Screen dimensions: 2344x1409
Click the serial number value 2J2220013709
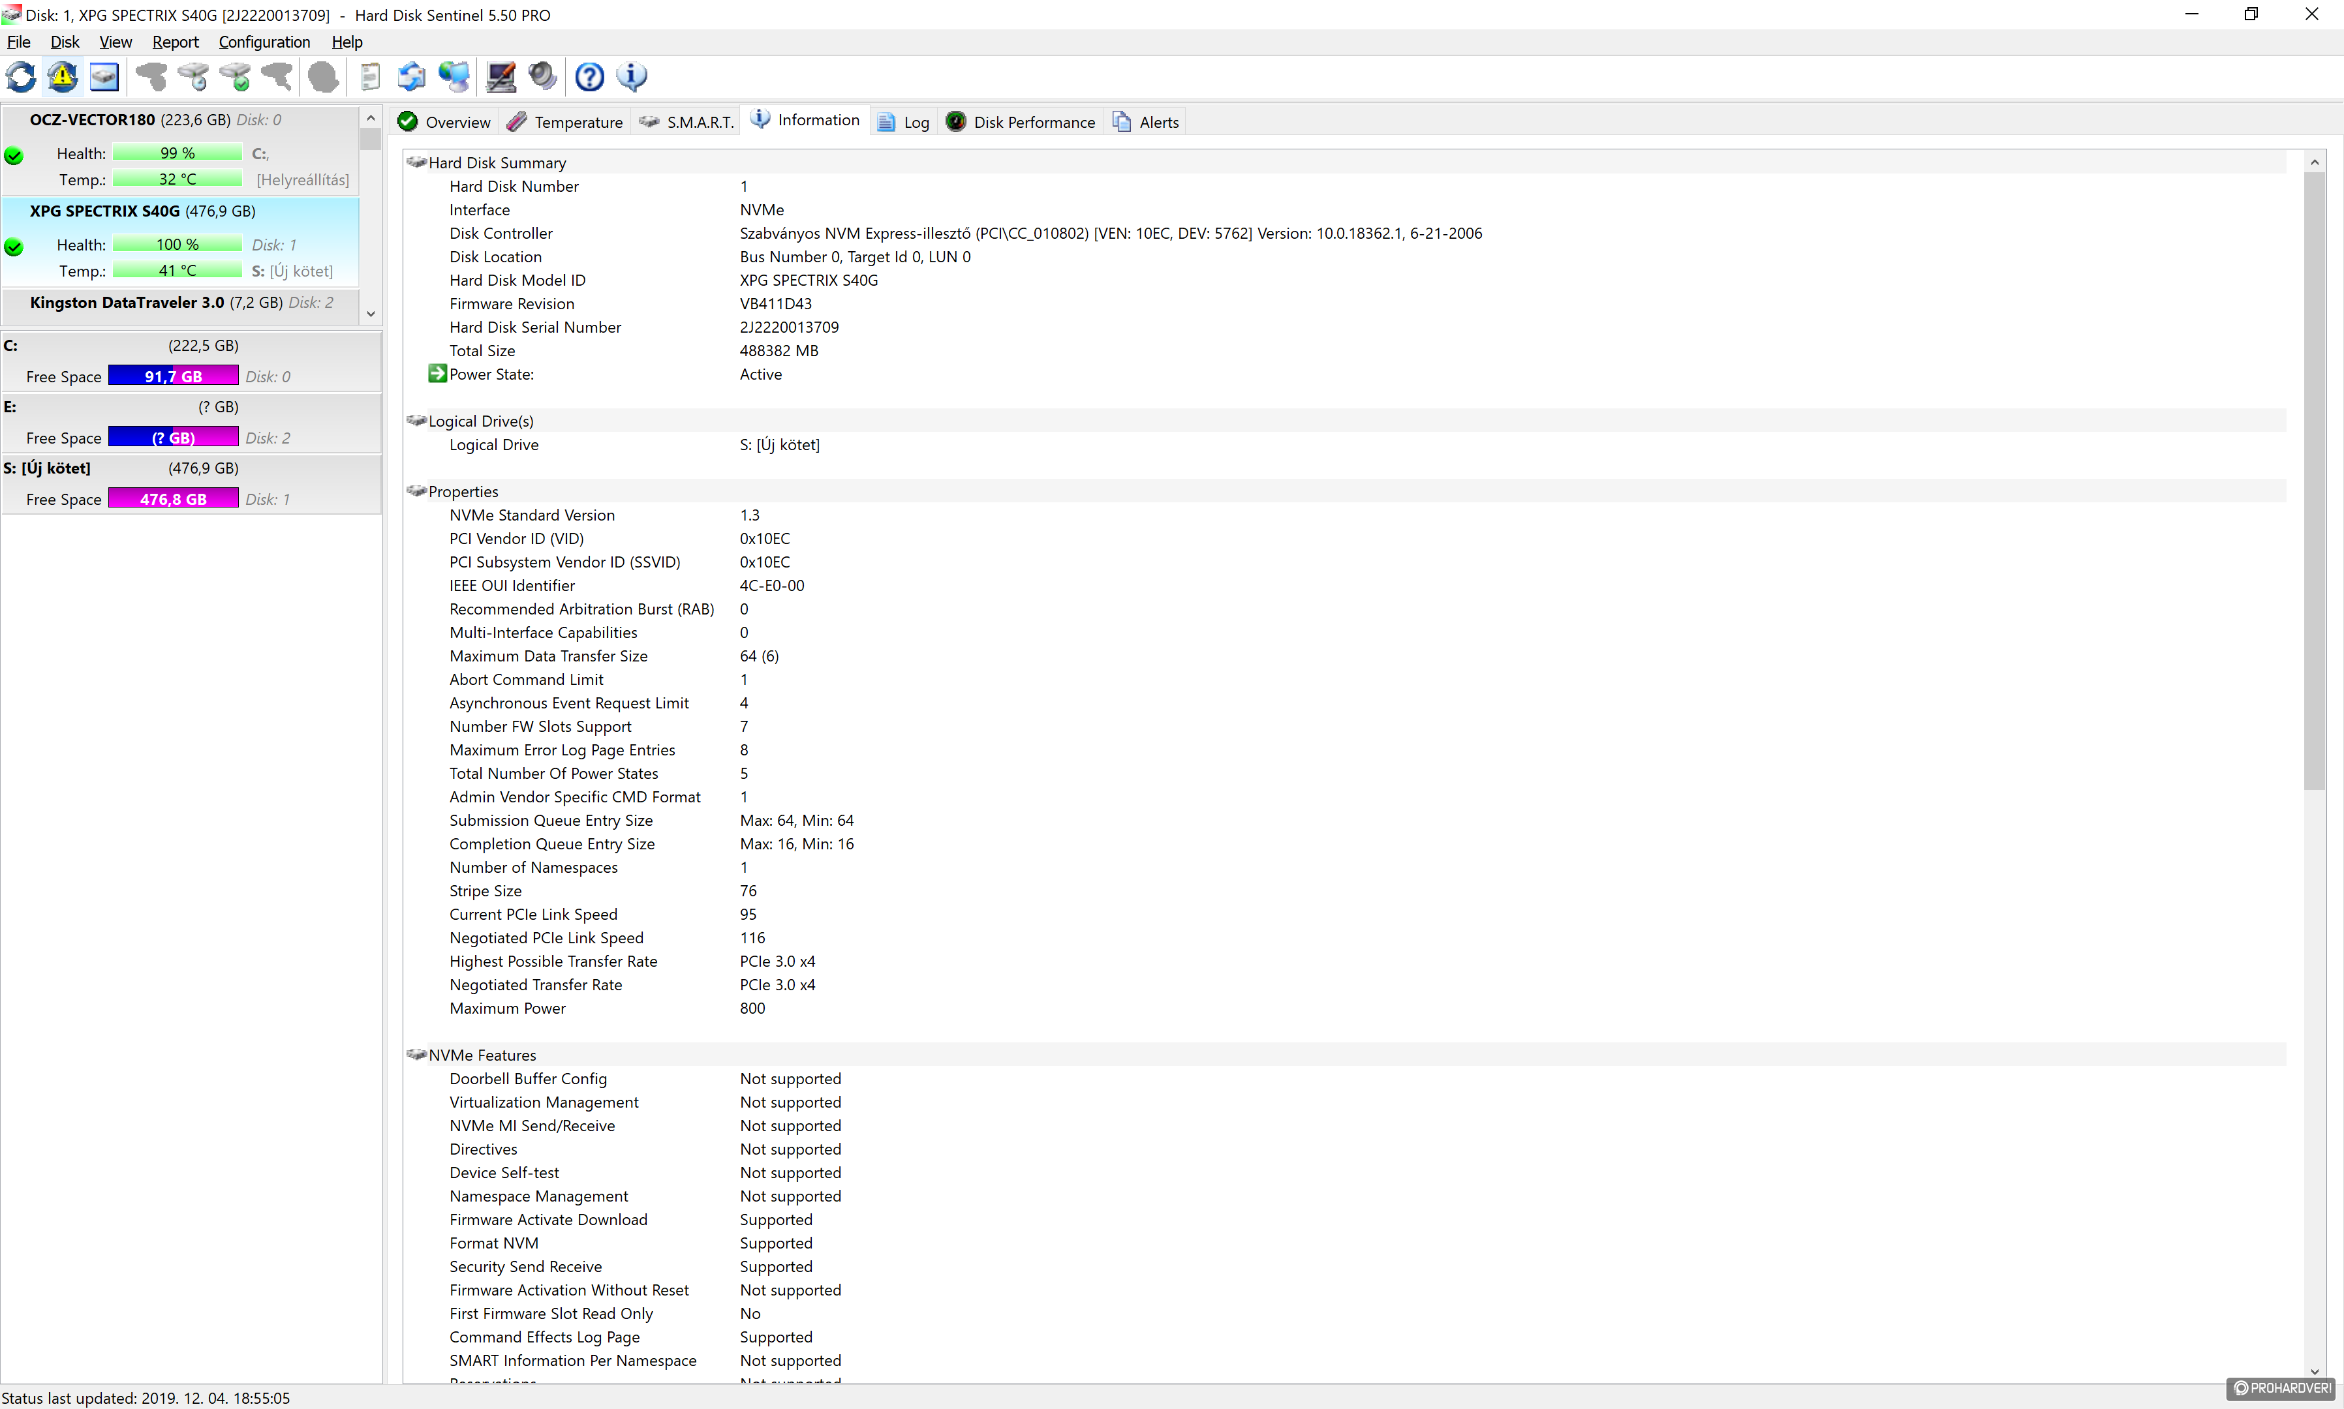pos(789,327)
